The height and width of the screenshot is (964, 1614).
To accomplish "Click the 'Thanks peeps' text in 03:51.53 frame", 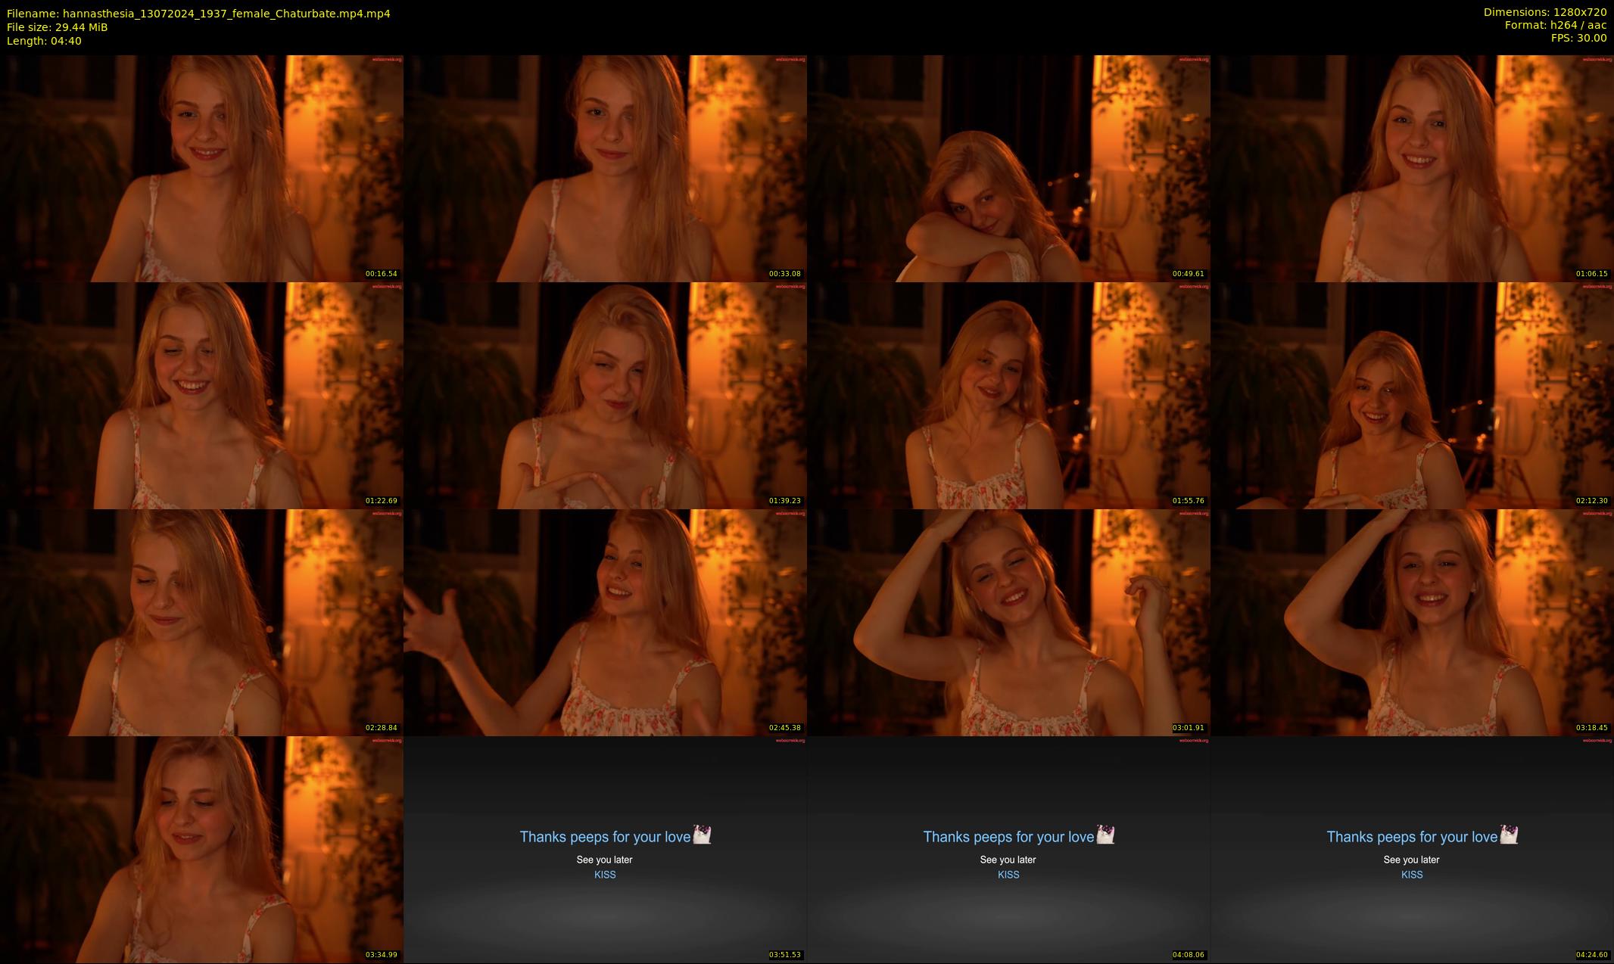I will [605, 836].
